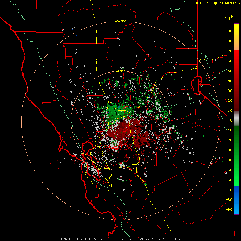Viewport: 241px width, 241px height.
Task: Click the -80 value on the velocity scale
Action: (x=229, y=200)
